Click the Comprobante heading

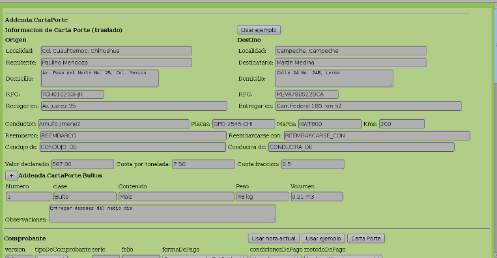[25, 238]
